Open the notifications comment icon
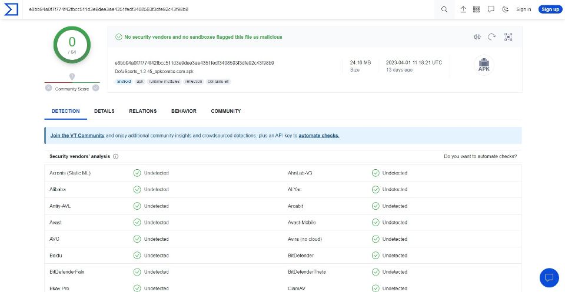This screenshot has width=565, height=292. [x=491, y=9]
